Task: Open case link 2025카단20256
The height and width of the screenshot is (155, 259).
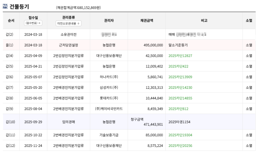Action: [180, 146]
